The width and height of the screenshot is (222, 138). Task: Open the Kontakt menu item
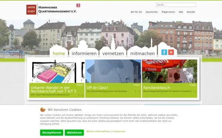(191, 12)
